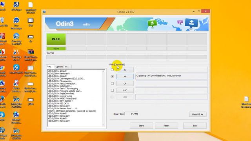This screenshot has height=141, width=251.
Task: Click the "All threads completed" log line
Action: click(x=72, y=111)
